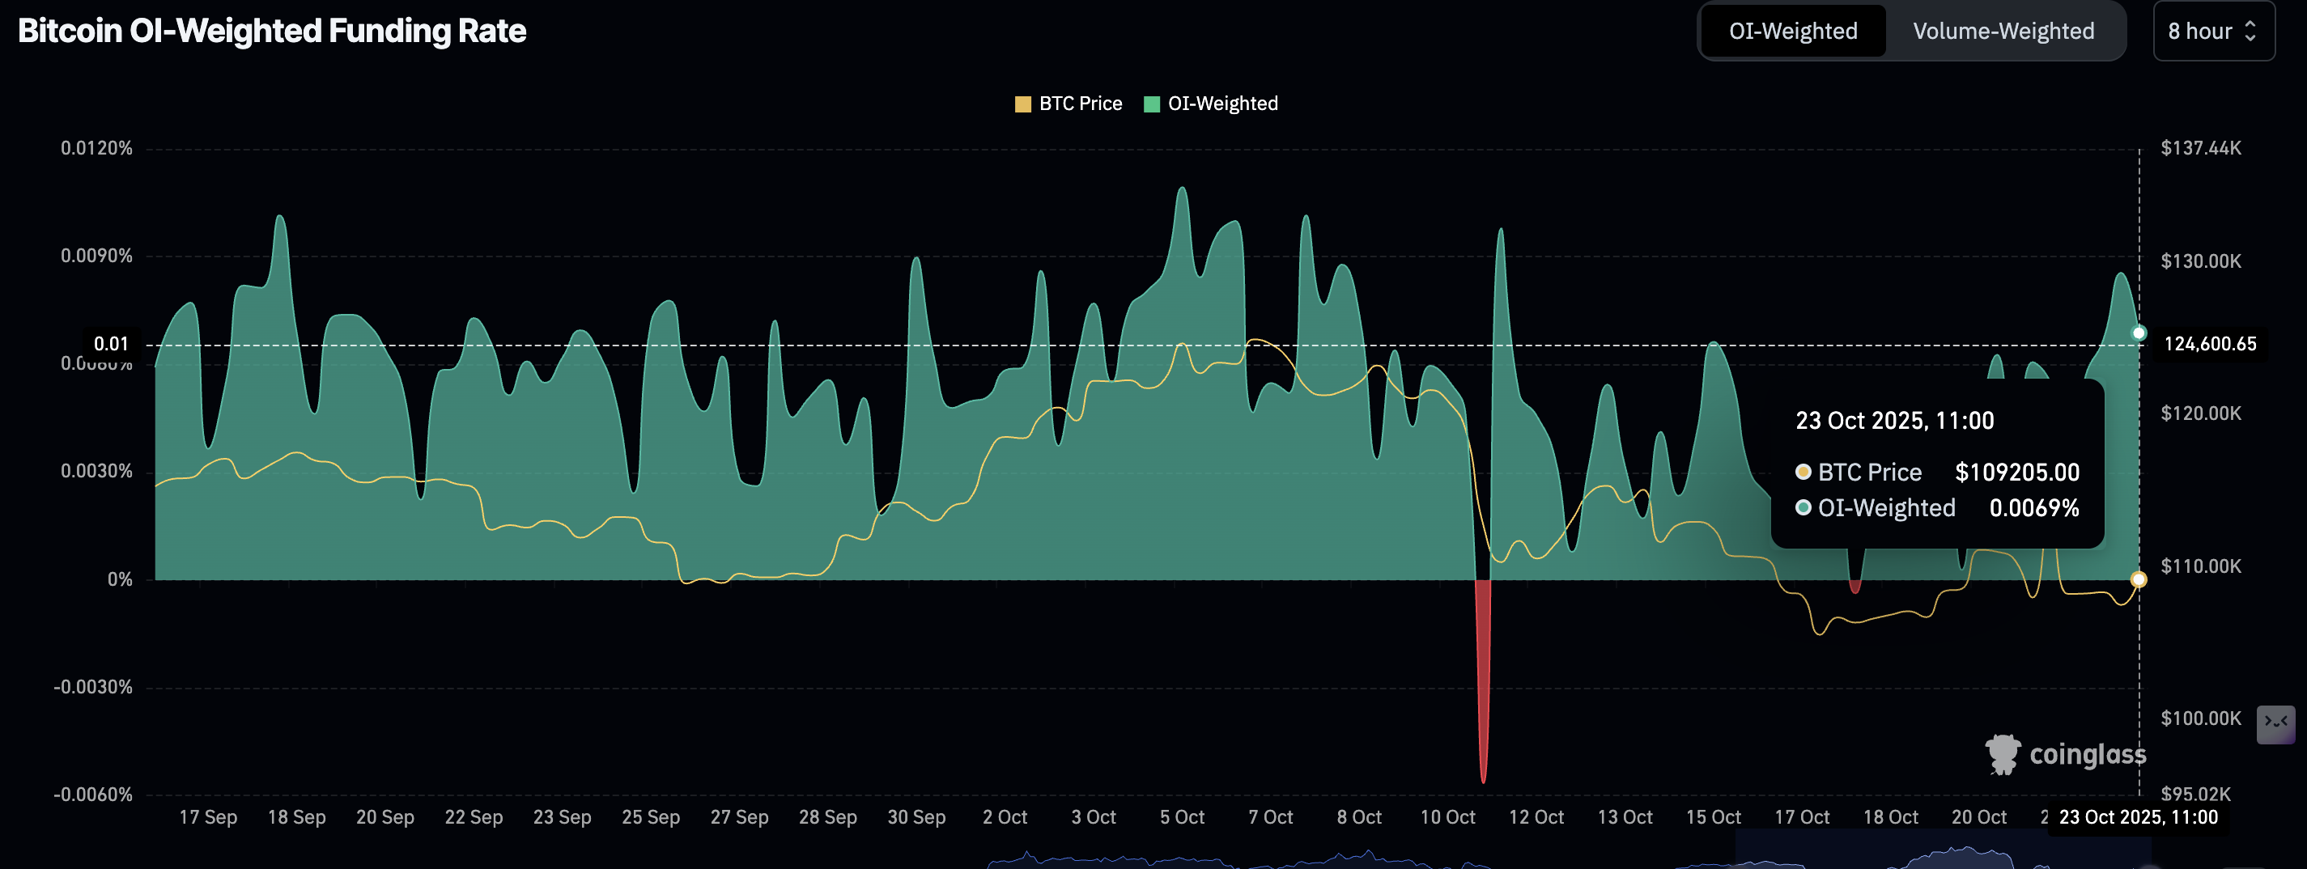Image resolution: width=2307 pixels, height=869 pixels.
Task: Click the 5 Oct date axis label
Action: (x=1182, y=817)
